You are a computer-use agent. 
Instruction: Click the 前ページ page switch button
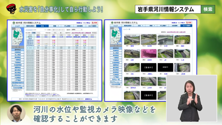click(55, 30)
